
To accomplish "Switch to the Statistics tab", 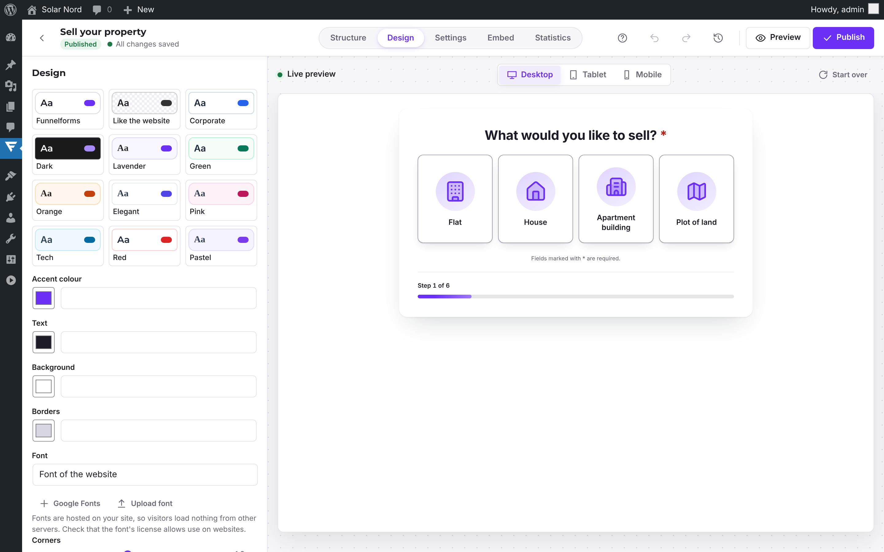I will (x=552, y=38).
